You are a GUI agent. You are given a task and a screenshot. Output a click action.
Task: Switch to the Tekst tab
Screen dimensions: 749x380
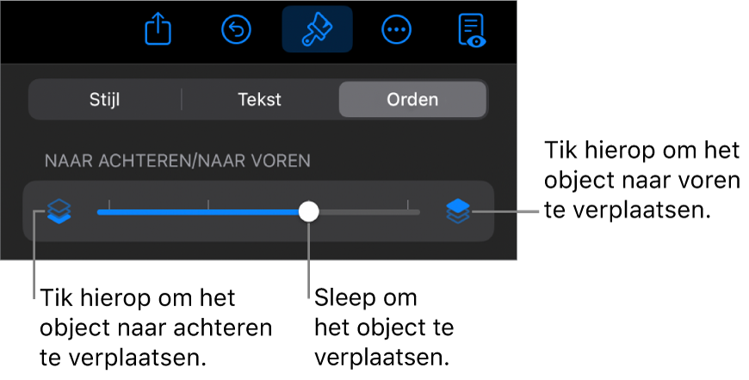[x=260, y=99]
